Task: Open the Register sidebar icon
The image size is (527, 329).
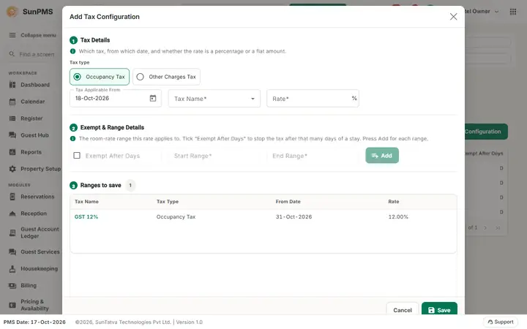Action: click(12, 118)
